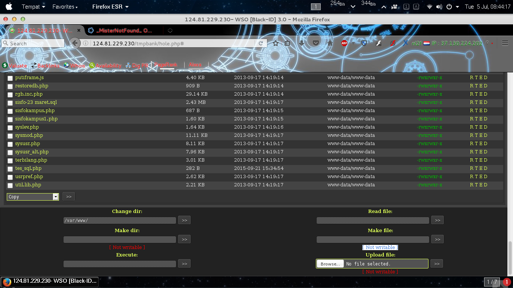This screenshot has width=513, height=288.
Task: Open the Firefox hamburger menu
Action: 505,43
